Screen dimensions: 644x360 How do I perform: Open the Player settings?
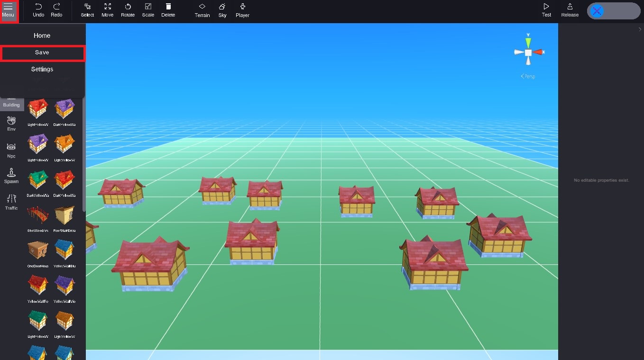coord(242,9)
